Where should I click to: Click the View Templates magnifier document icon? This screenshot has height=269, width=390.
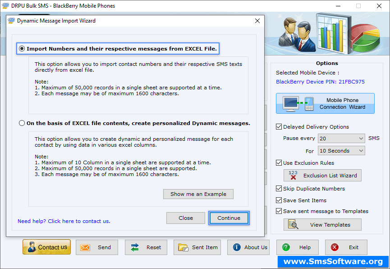(x=293, y=225)
